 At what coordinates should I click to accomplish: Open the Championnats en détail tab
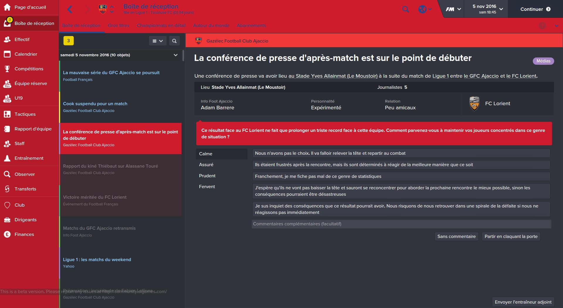click(x=161, y=25)
